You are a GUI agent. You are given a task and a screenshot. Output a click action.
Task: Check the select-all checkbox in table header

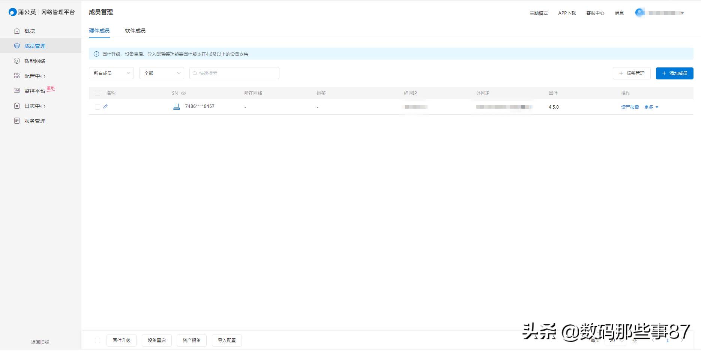pyautogui.click(x=98, y=93)
